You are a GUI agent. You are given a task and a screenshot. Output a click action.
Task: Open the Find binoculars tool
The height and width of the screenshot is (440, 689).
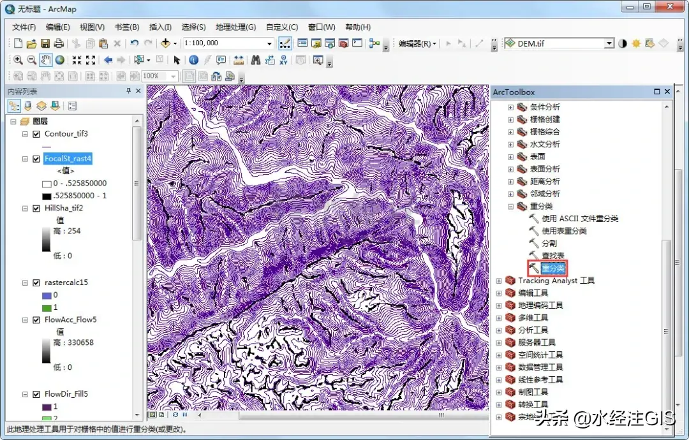click(255, 60)
